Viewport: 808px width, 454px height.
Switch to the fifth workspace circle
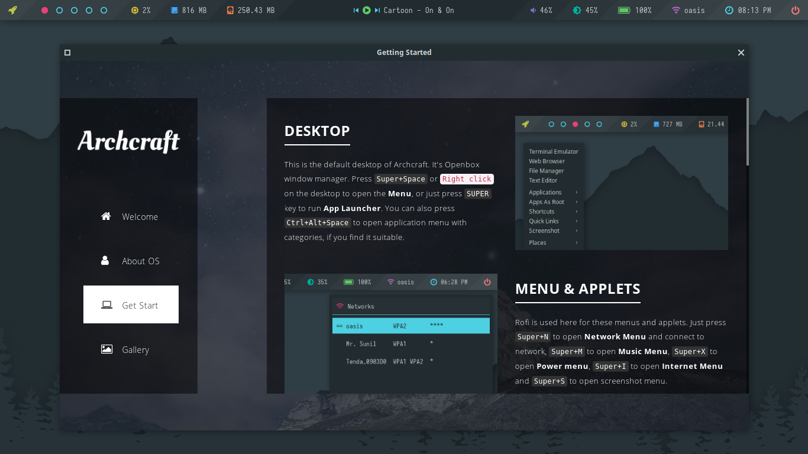click(104, 10)
